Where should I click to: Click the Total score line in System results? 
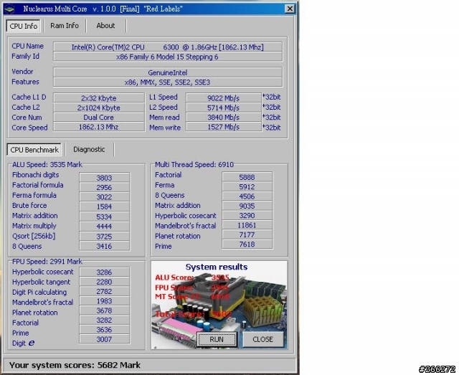click(193, 314)
